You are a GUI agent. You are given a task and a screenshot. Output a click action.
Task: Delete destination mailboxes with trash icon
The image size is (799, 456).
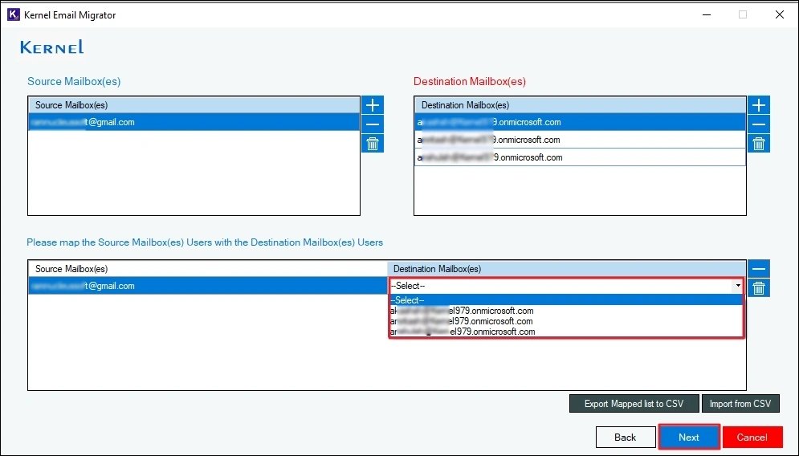(x=759, y=144)
